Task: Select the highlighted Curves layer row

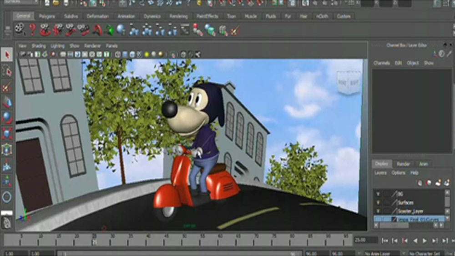Action: tap(409, 219)
